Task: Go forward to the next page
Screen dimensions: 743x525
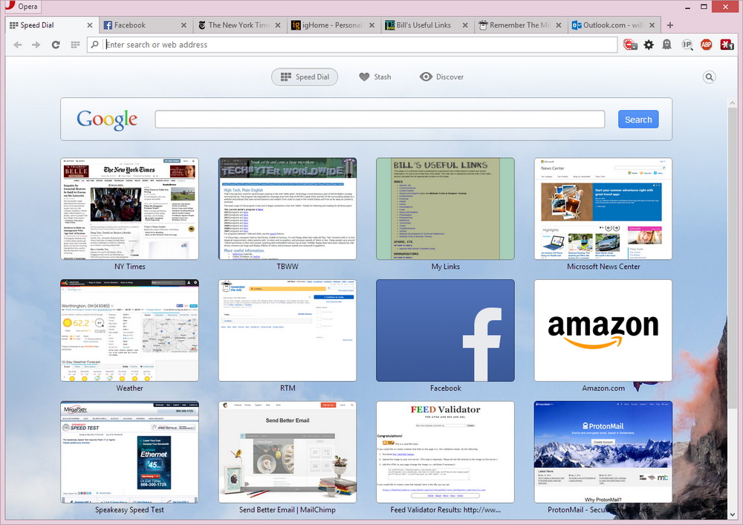Action: 36,45
